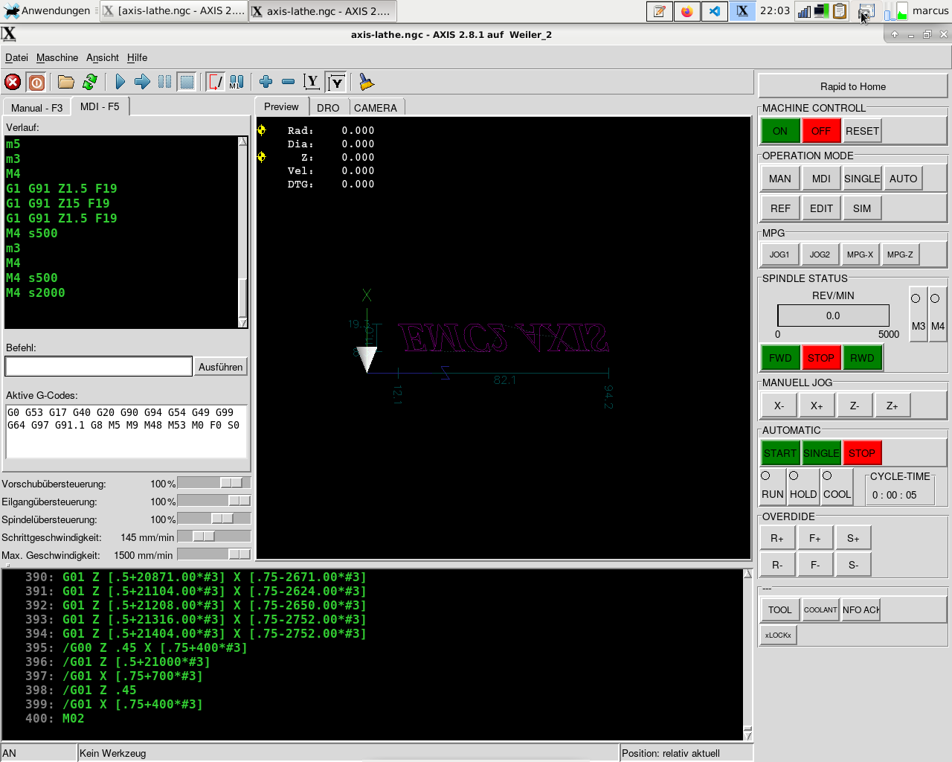Open the Maschine menu
This screenshot has height=762, width=952.
pyautogui.click(x=57, y=57)
